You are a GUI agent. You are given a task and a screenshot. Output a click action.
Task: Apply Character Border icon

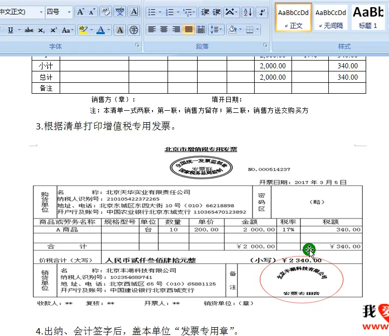[x=134, y=12]
